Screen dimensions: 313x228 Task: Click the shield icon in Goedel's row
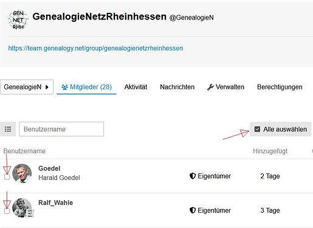pos(193,176)
